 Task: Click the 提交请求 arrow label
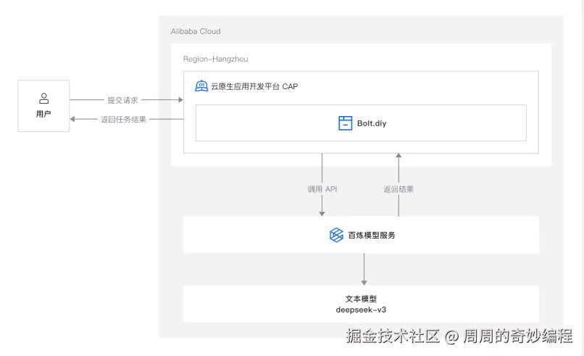coord(122,100)
